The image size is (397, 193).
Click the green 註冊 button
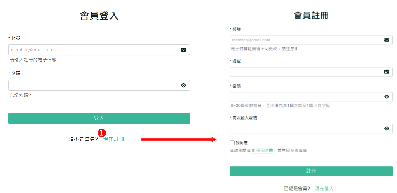point(311,171)
